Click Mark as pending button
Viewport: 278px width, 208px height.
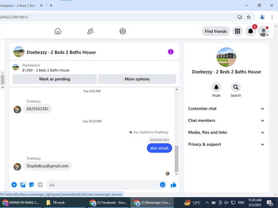[x=54, y=79]
